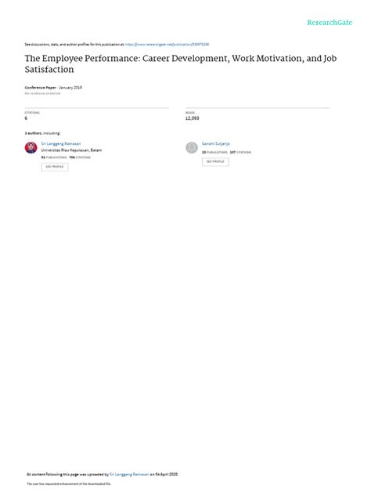Click Gandhi Sutjahjo's gray avatar icon
Image resolution: width=371 pixels, height=495 pixels.
tap(192, 147)
